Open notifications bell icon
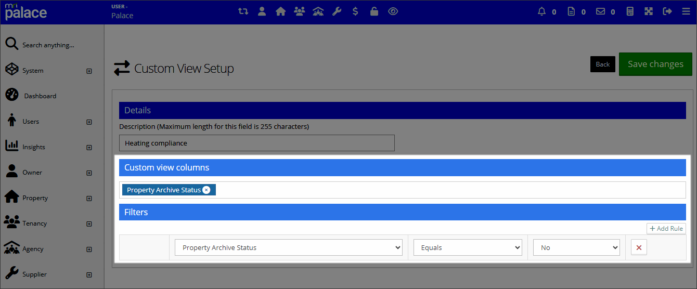The image size is (697, 289). point(541,11)
